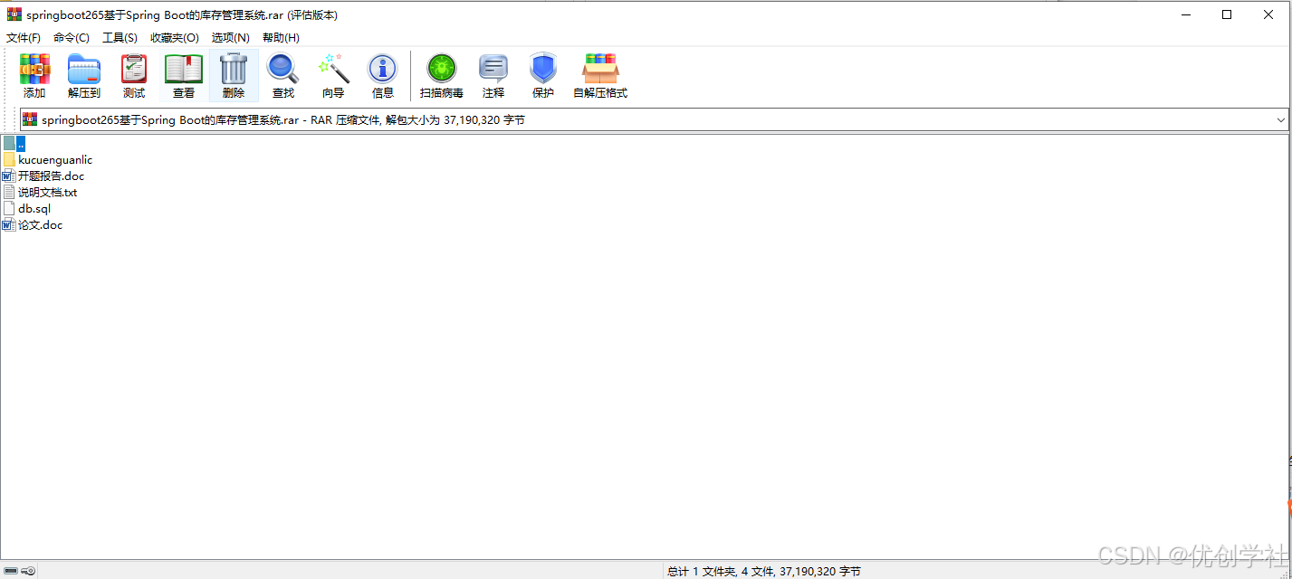The height and width of the screenshot is (579, 1292).
Task: Open the 收藏夹(O) menu
Action: pyautogui.click(x=175, y=37)
